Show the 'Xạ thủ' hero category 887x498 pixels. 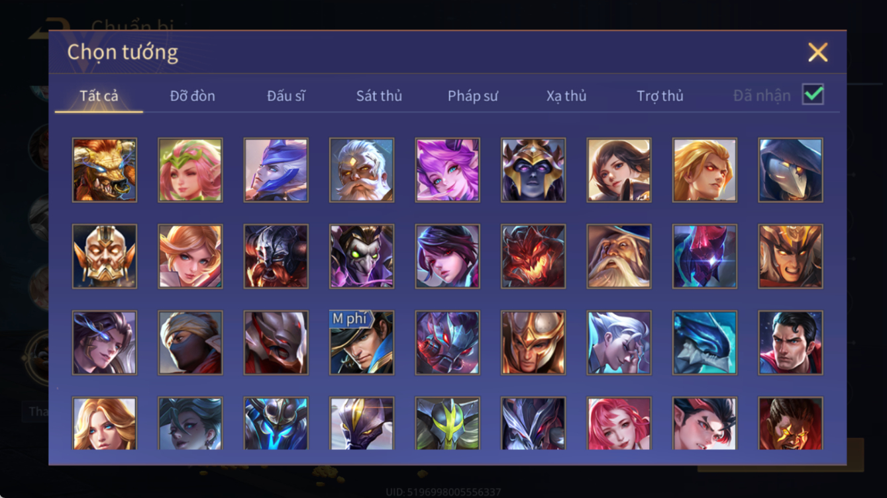[x=566, y=96]
